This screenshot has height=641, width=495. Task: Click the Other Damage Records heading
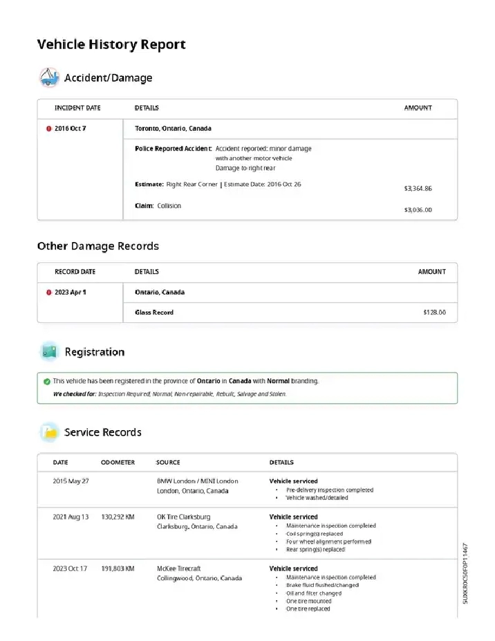point(97,246)
